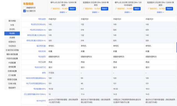Open the 换电 parameter link
Viewport: 177px width, 106px height.
coord(44,73)
